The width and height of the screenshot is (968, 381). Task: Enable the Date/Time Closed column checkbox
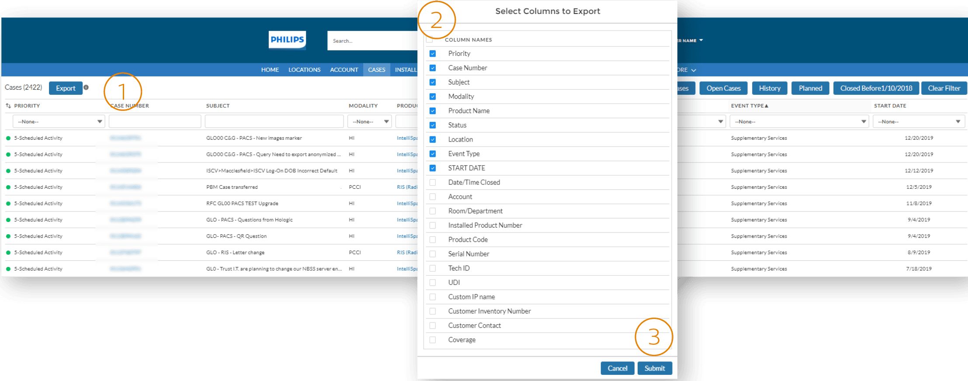point(433,183)
